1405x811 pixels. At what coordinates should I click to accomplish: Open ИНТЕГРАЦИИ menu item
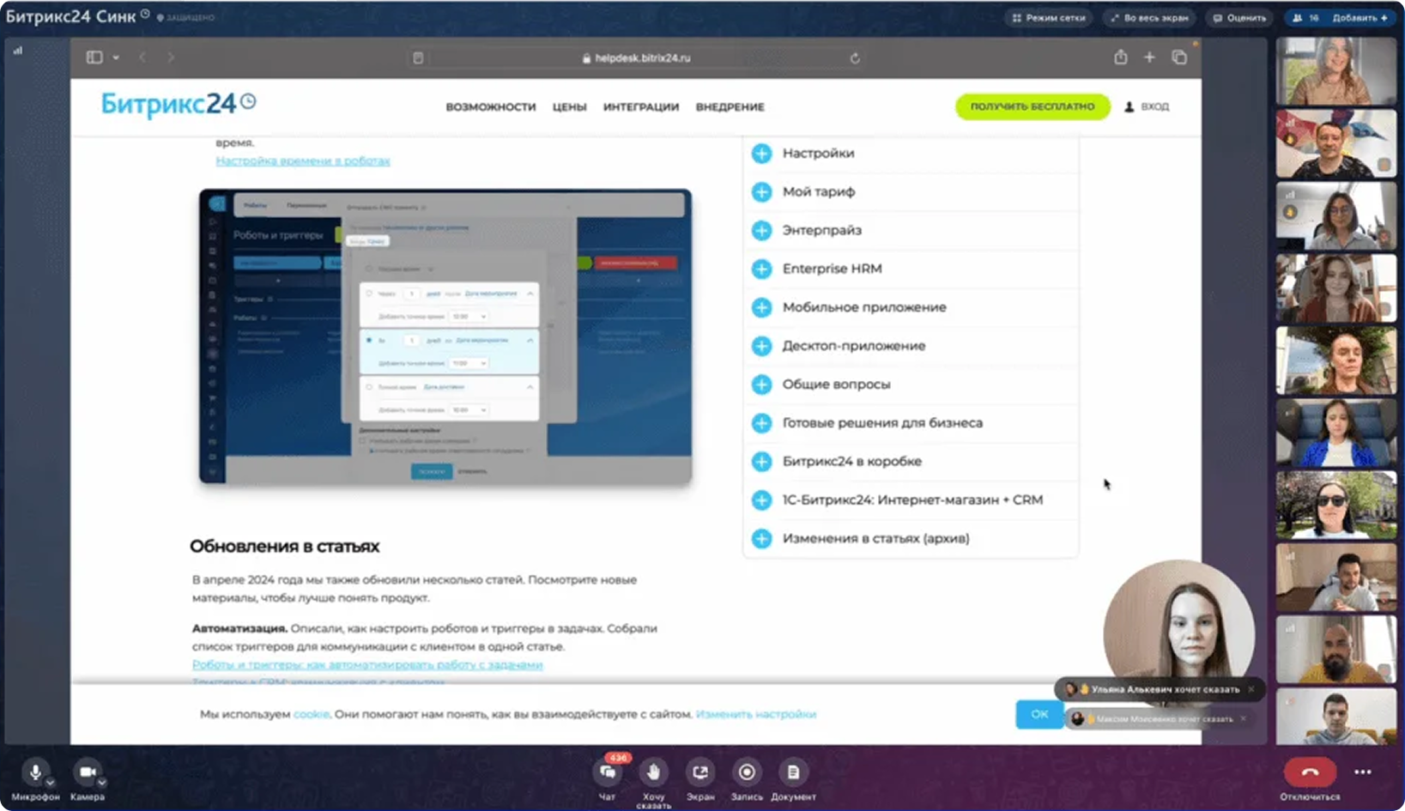tap(641, 107)
